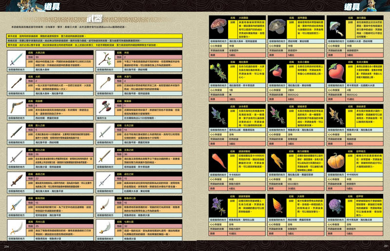Select the orange thistle fruit image
Screen dimensions: 390x251
(277, 206)
